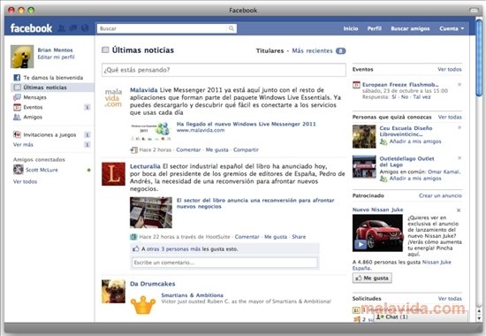Click the ¿Qué estás pensando? status field
This screenshot has width=486, height=336.
coord(224,70)
